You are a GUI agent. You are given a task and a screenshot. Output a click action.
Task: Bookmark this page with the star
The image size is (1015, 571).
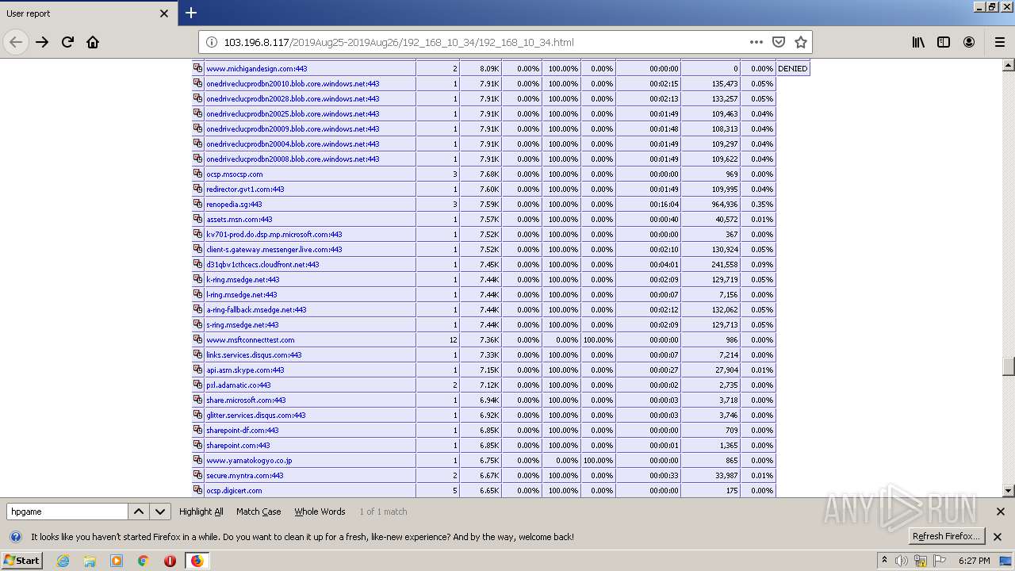pyautogui.click(x=801, y=42)
